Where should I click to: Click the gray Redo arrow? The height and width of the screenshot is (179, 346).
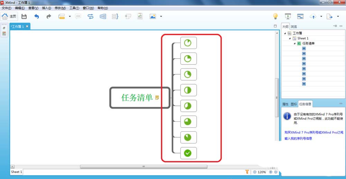point(49,16)
